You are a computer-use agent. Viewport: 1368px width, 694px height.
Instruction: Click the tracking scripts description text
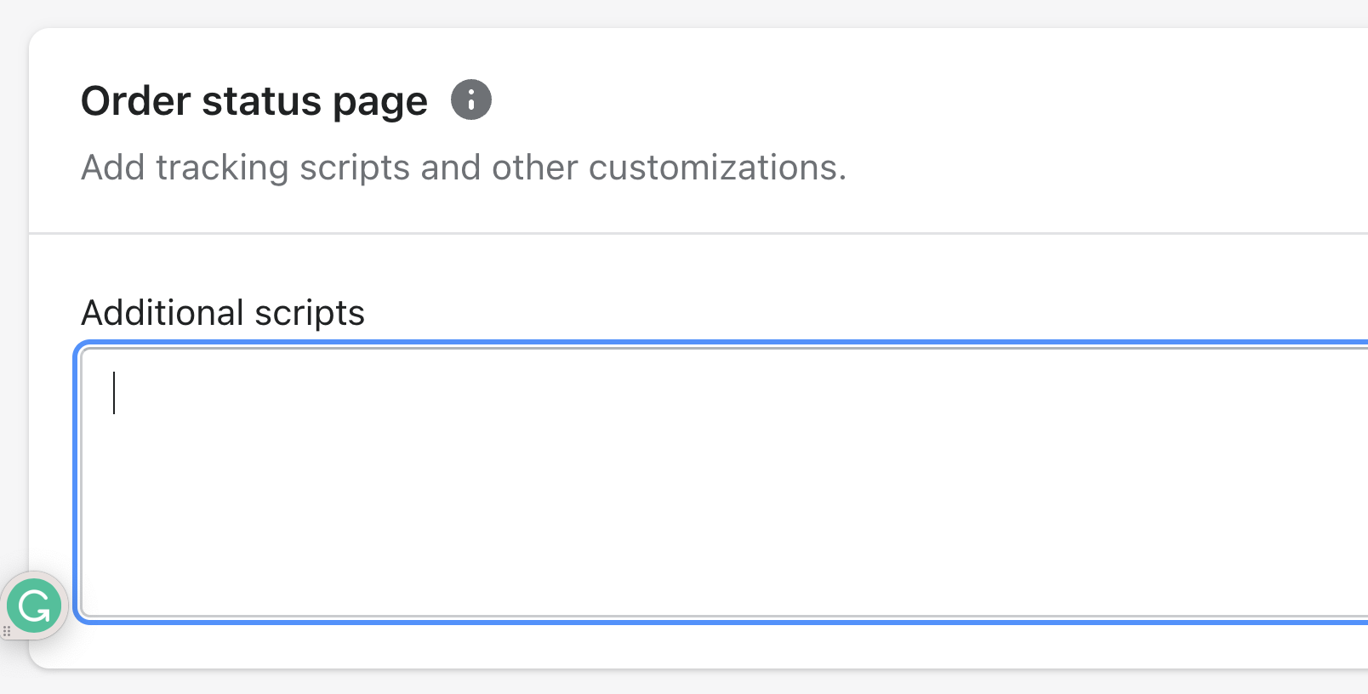click(x=463, y=168)
